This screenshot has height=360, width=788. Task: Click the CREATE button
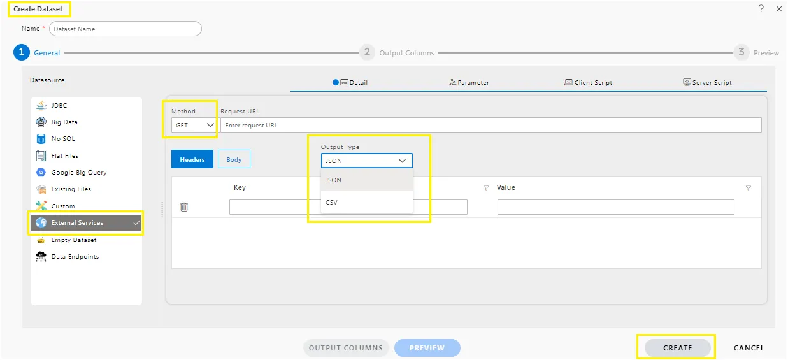coord(677,348)
